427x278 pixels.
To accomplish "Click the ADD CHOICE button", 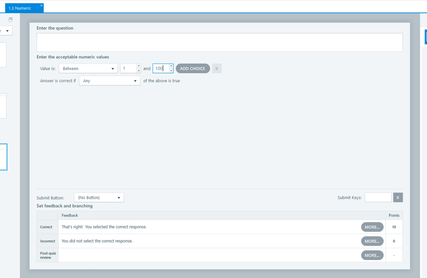I will click(193, 69).
